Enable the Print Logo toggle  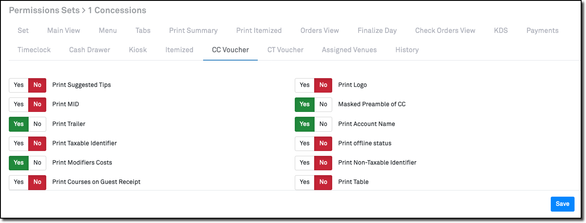click(x=304, y=85)
